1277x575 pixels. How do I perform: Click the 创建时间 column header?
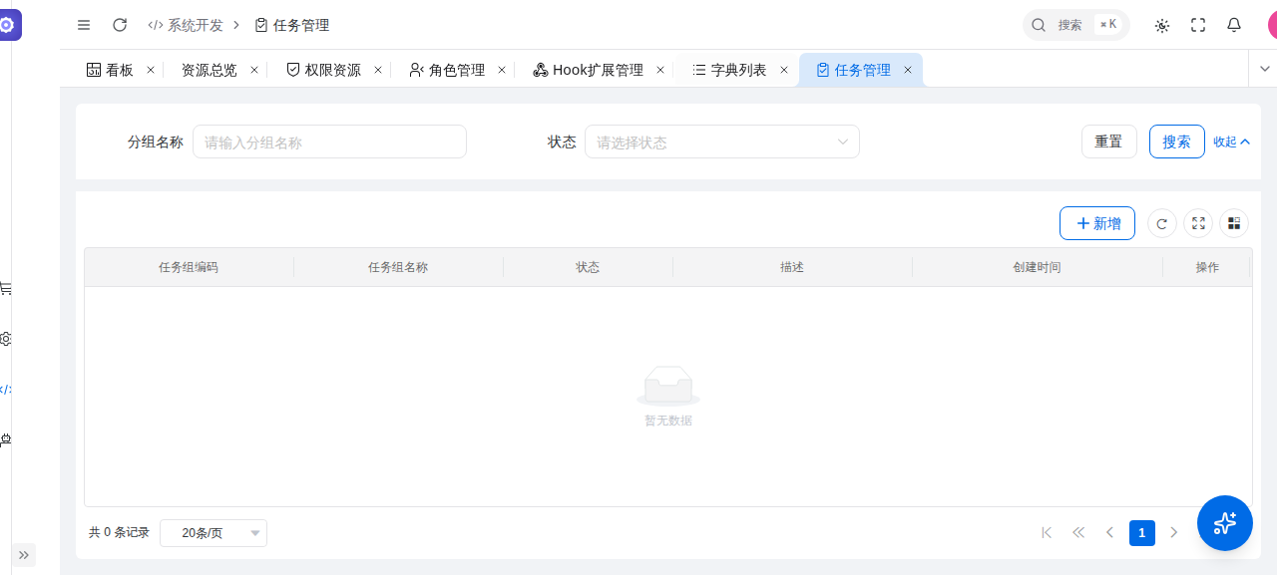coord(1037,267)
